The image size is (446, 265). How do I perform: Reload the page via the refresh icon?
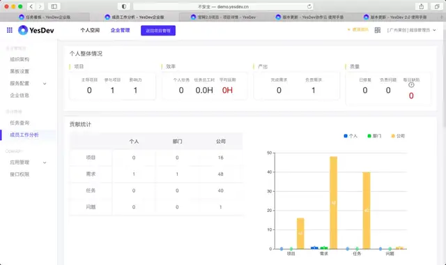[309, 6]
